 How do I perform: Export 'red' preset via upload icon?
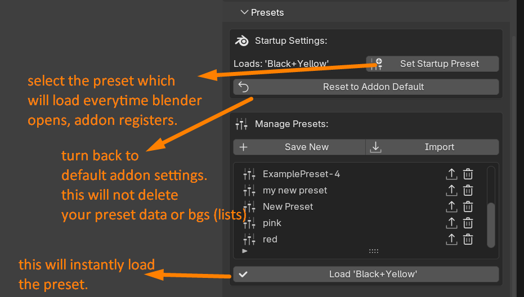[451, 239]
